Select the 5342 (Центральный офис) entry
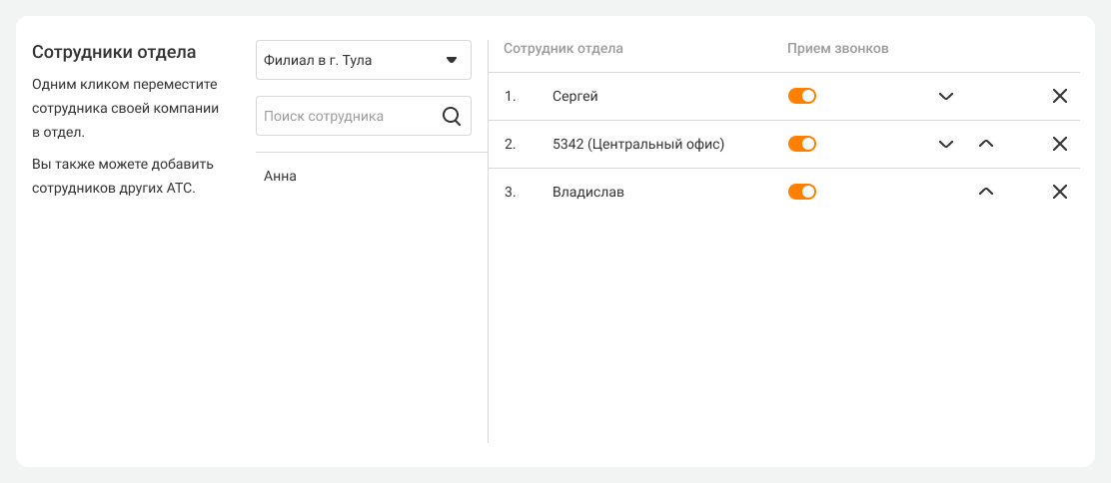 tap(637, 145)
